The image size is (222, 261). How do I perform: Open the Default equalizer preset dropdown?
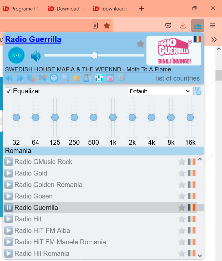pyautogui.click(x=160, y=91)
